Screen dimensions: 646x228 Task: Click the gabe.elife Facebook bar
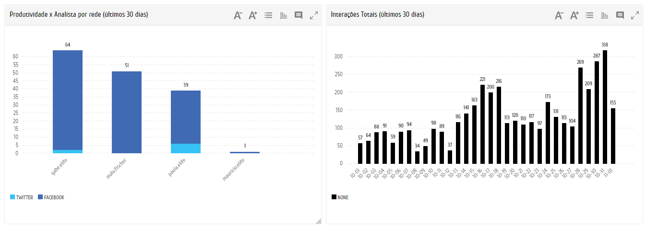click(68, 100)
